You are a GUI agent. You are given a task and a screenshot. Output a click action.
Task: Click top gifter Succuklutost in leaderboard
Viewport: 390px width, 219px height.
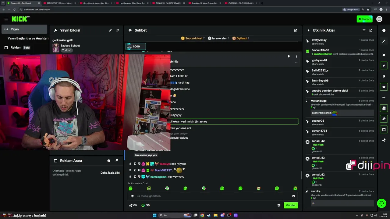193,38
